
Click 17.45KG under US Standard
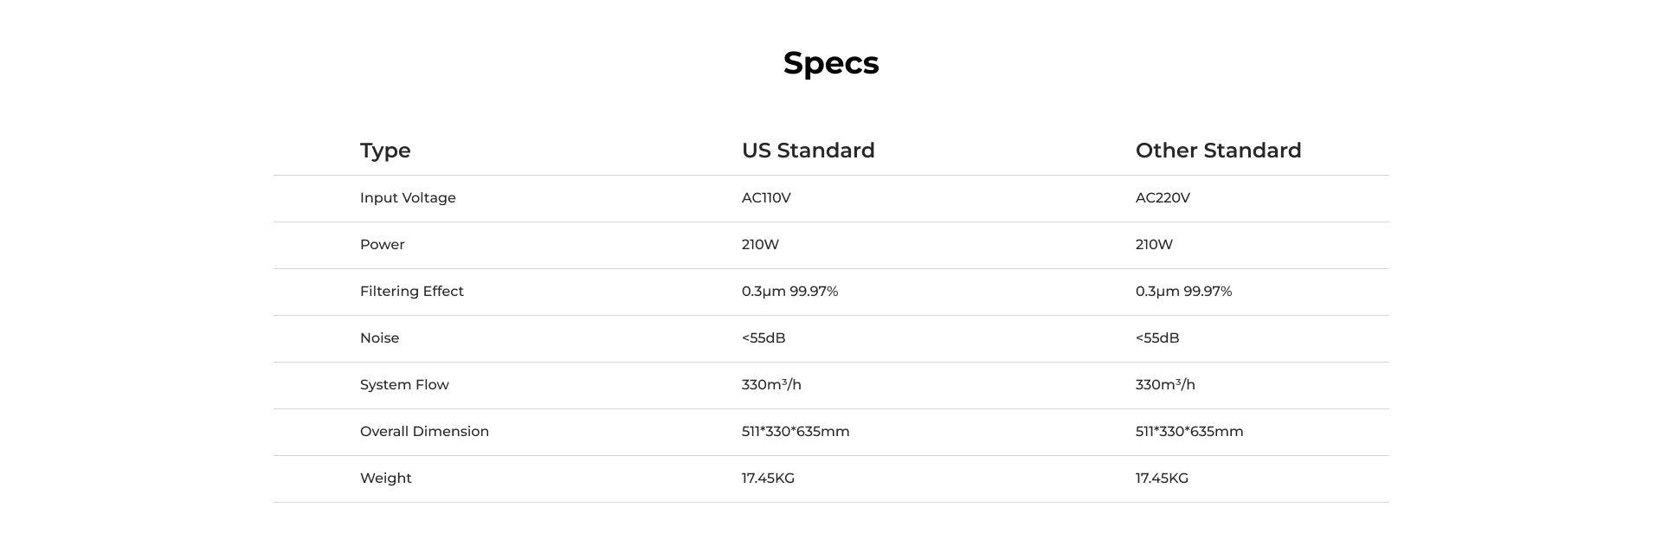click(x=768, y=479)
